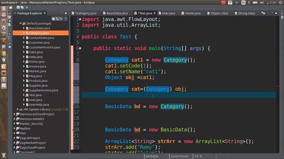Place cursor on strArr.add("Ramy"); line
This screenshot has height=159, width=284.
133,147
